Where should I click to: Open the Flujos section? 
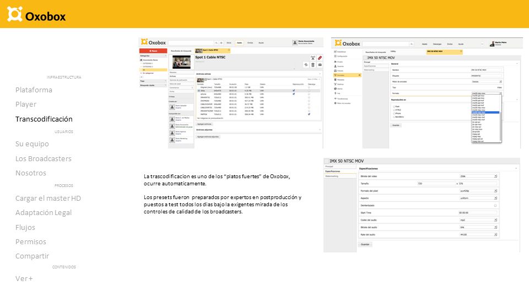pyautogui.click(x=25, y=228)
